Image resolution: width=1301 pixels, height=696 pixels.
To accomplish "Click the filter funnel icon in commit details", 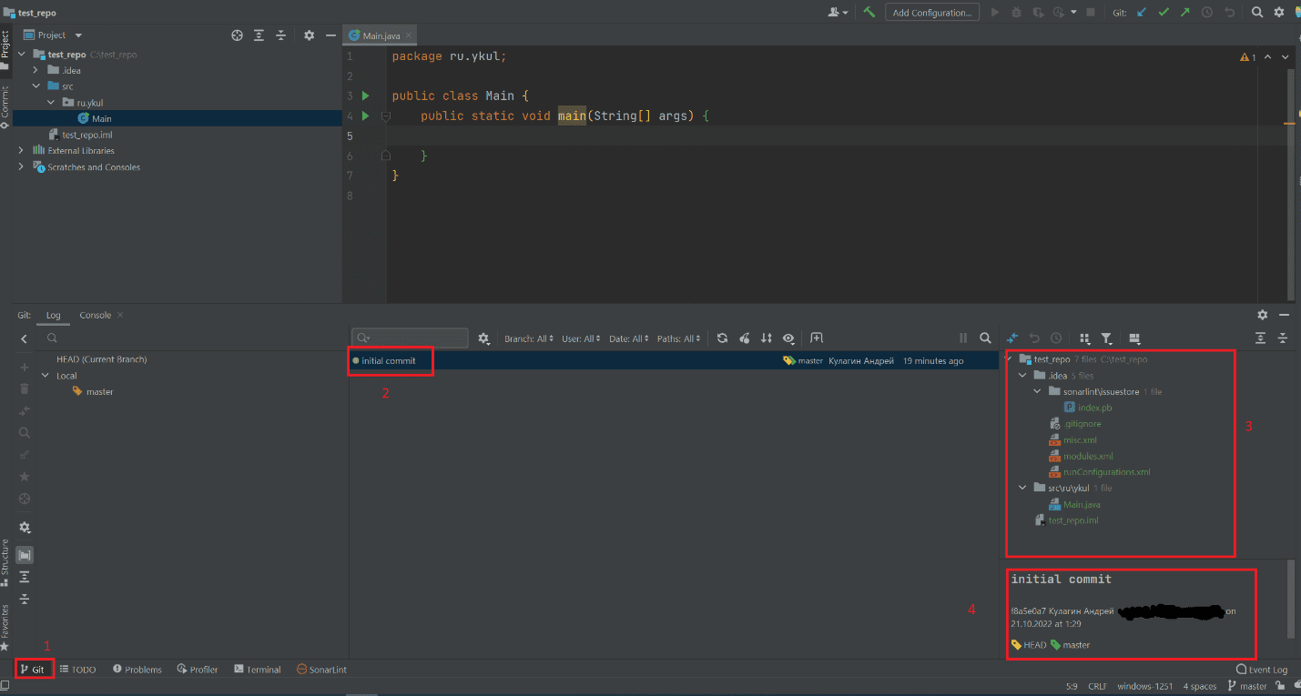I will (x=1107, y=338).
